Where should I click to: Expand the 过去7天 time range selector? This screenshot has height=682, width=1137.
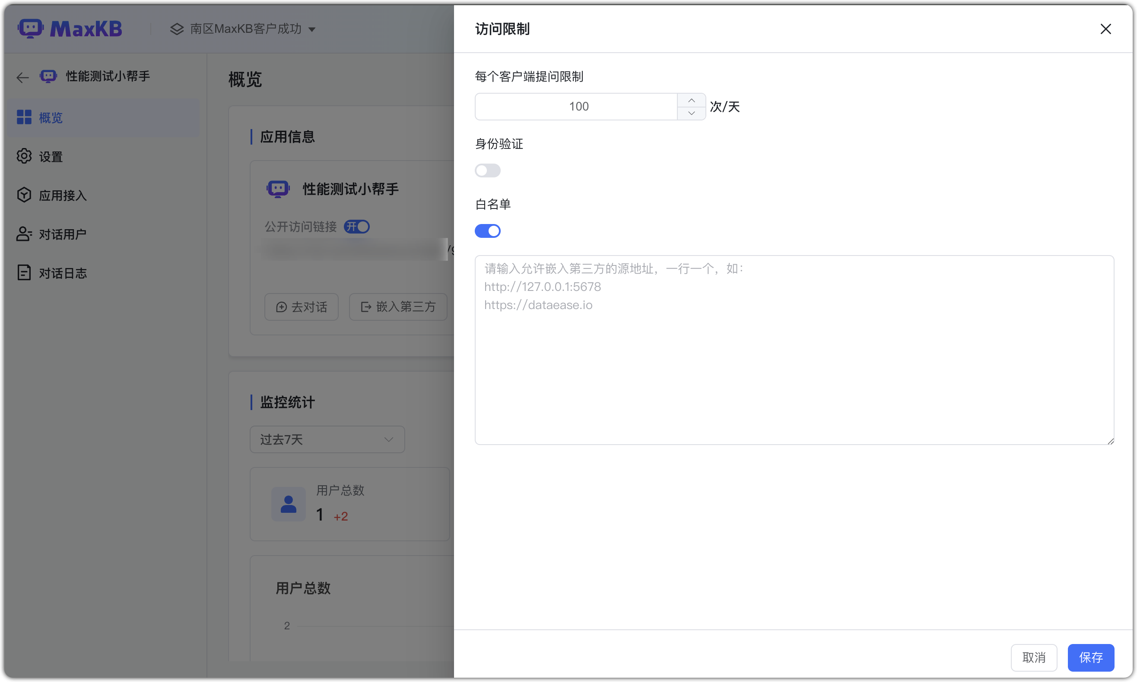coord(327,439)
